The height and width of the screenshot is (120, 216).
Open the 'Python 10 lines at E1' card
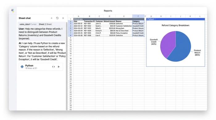tap(41, 67)
